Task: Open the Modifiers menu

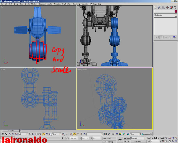Action: pyautogui.click(x=34, y=4)
